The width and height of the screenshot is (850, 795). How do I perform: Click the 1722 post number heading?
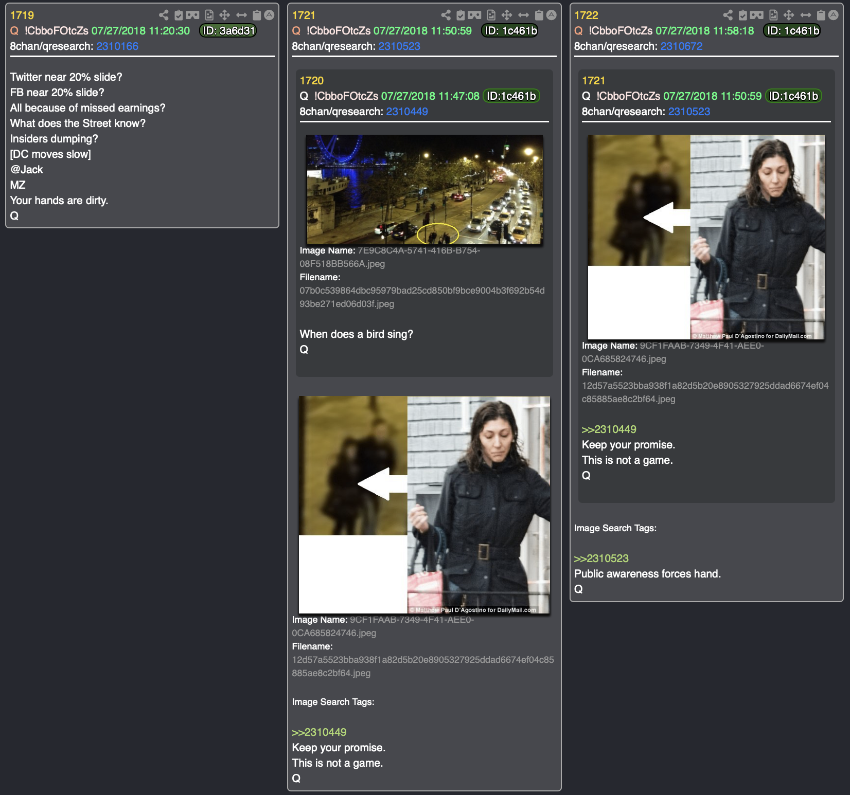tap(586, 15)
